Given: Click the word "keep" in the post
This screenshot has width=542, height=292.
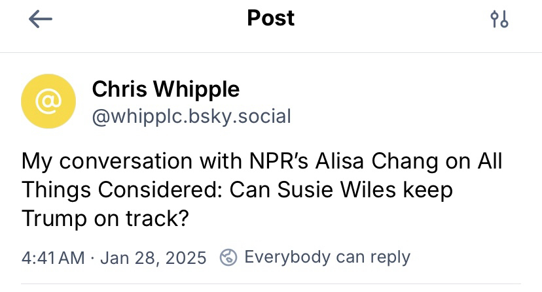Looking at the screenshot, I should [429, 190].
